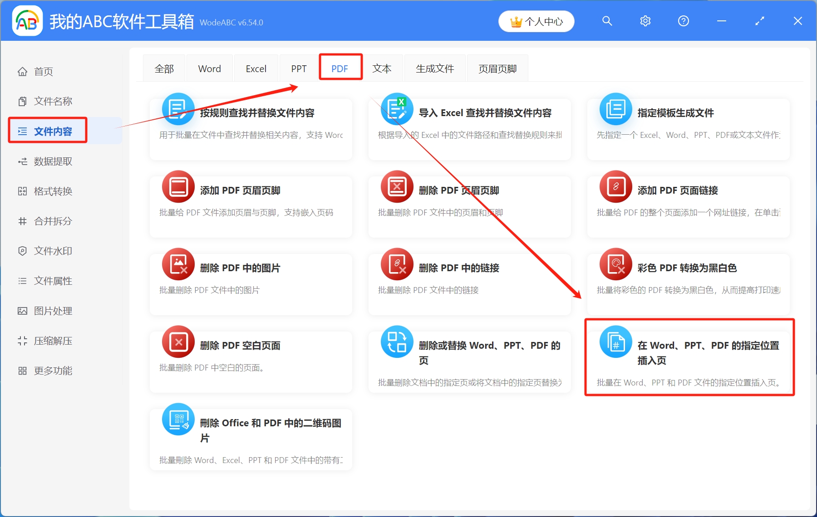Click the 个人中心 button
817x517 pixels.
point(536,21)
